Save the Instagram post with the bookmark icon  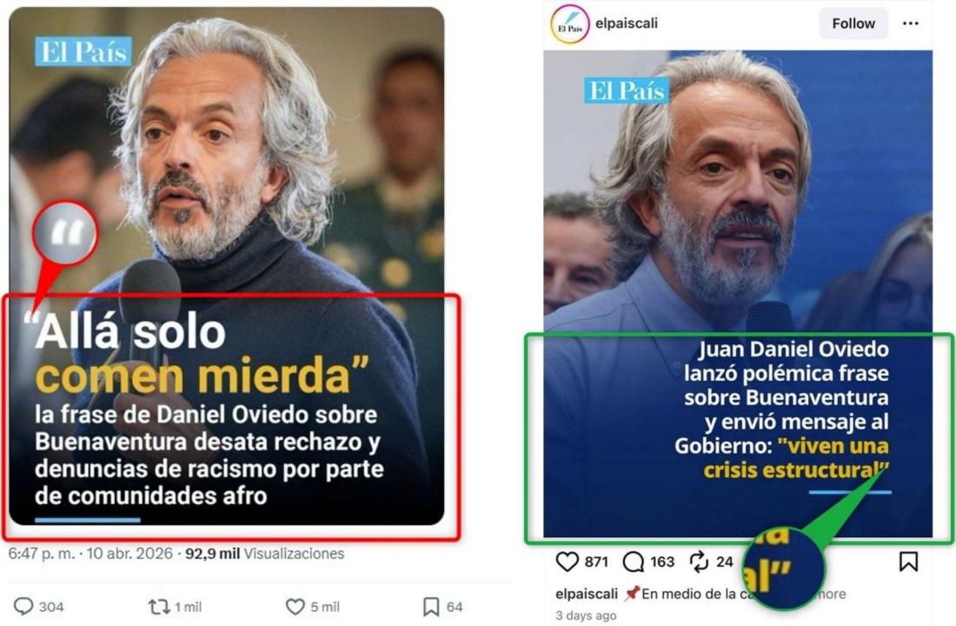(x=908, y=562)
